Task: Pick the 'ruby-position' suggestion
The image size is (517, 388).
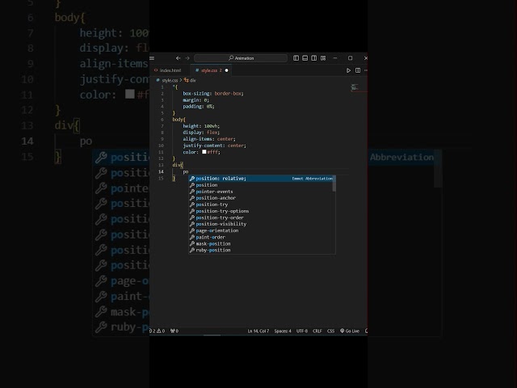Action: coord(262,250)
